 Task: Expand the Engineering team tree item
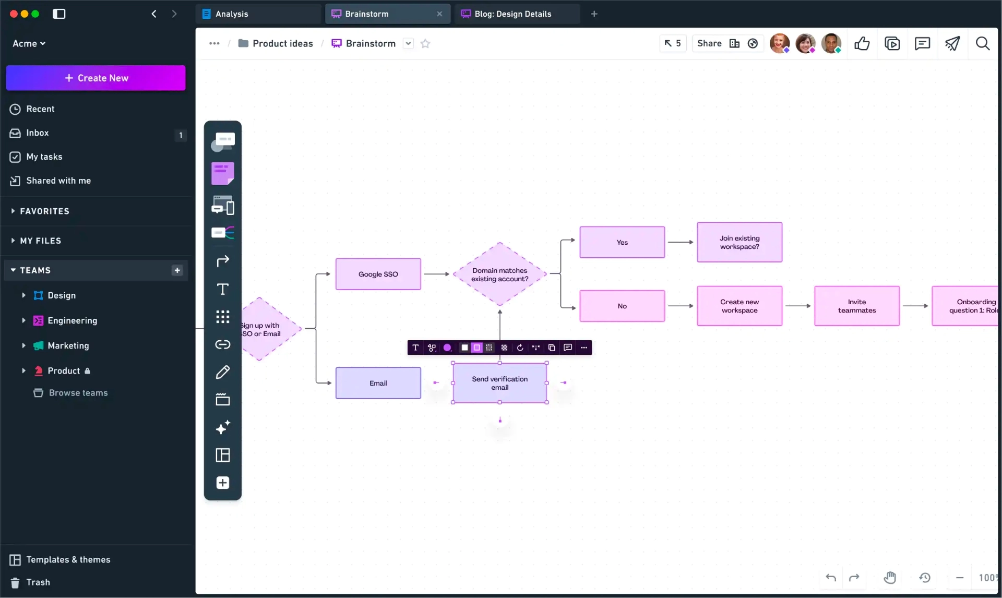23,320
